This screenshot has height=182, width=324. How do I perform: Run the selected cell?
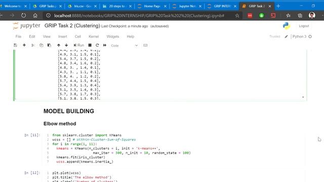pos(79,45)
